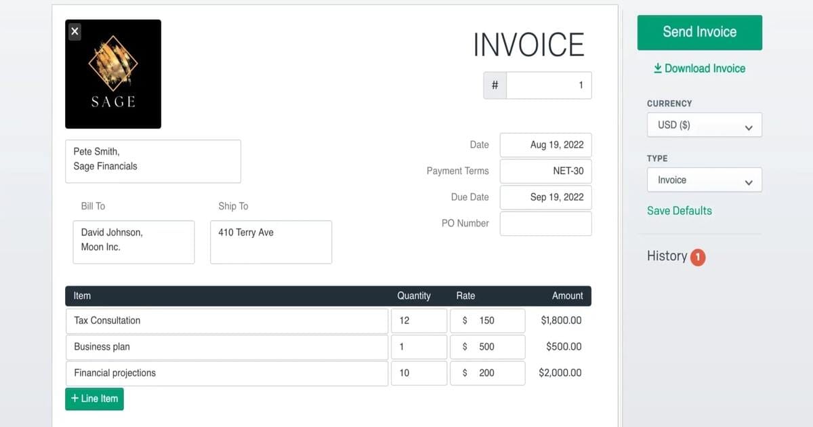The image size is (813, 427).
Task: Open the Currency dropdown showing USD ($)
Action: [705, 125]
